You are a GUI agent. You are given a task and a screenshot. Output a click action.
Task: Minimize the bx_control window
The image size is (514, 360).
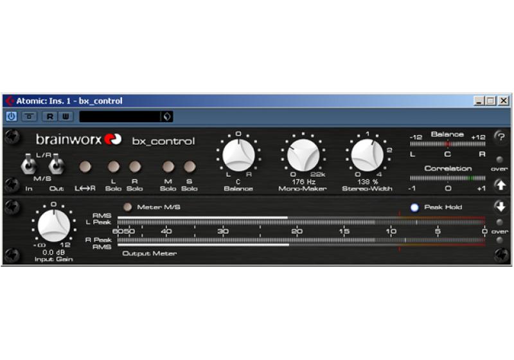tap(479, 101)
